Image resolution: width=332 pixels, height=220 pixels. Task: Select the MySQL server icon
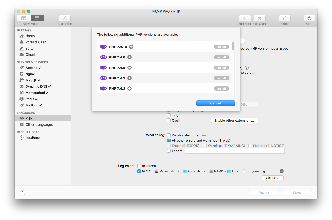22,80
